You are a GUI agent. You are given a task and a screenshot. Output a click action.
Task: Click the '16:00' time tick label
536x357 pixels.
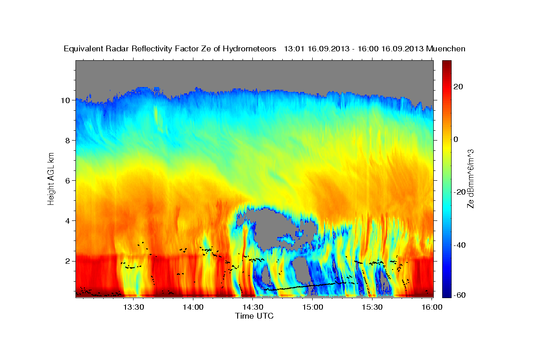[432, 307]
